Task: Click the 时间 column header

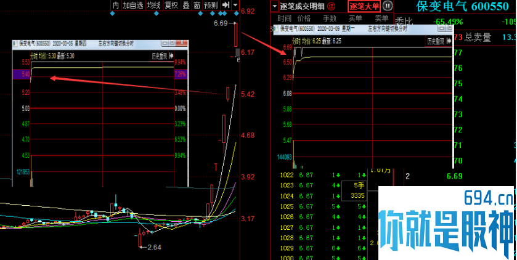Action: (284, 18)
